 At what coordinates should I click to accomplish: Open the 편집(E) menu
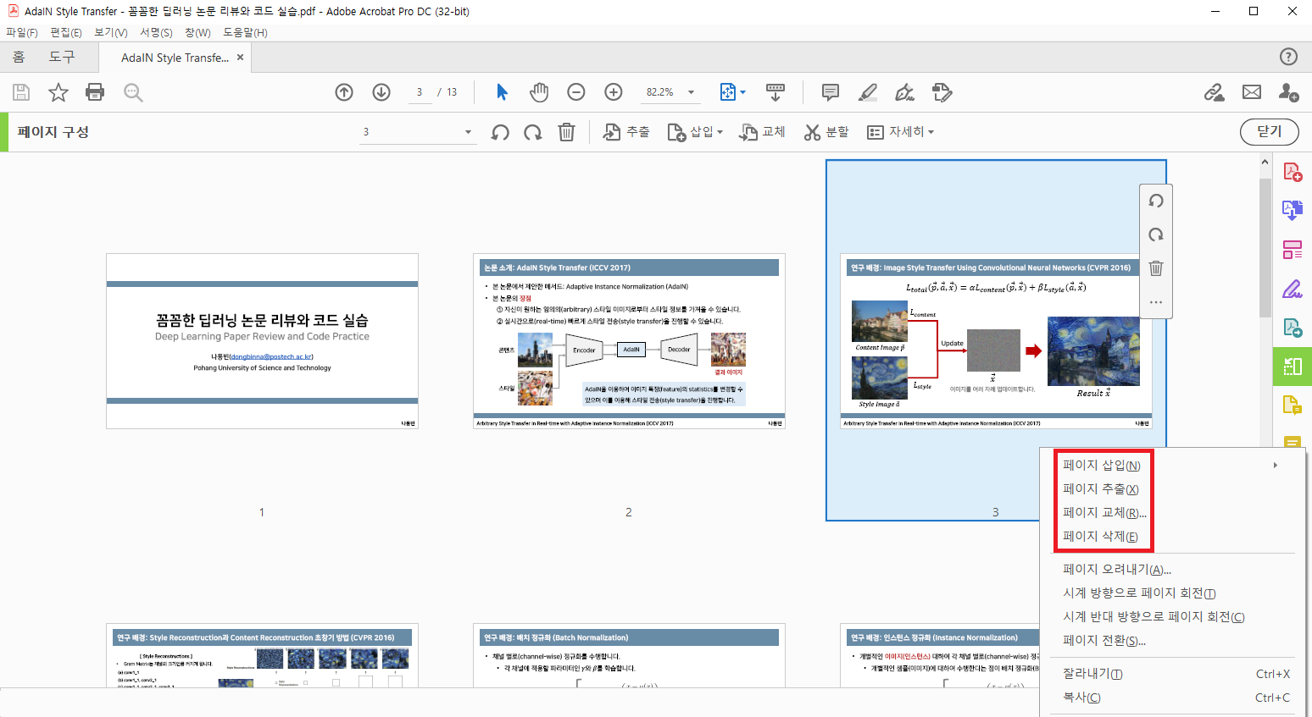pos(66,33)
